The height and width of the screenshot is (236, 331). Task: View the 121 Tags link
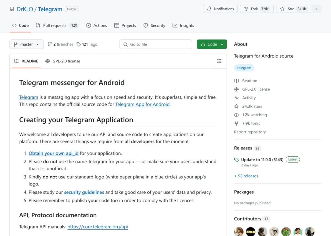(x=86, y=44)
